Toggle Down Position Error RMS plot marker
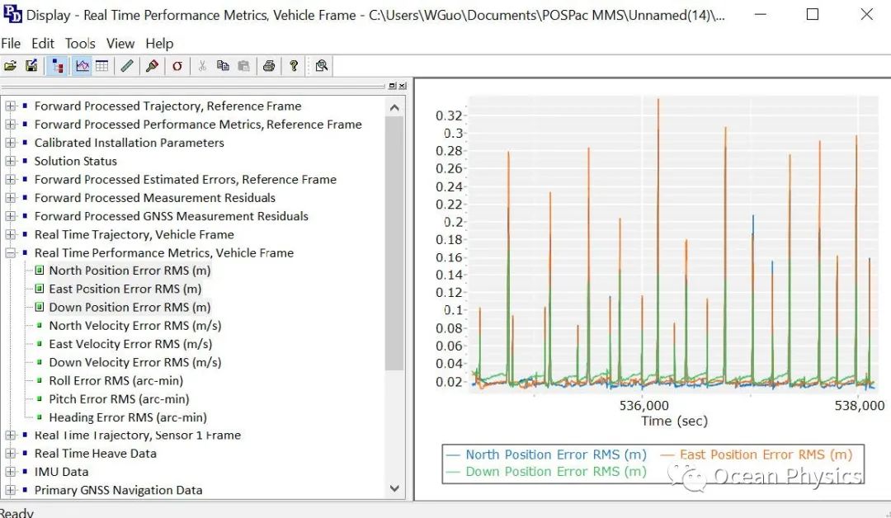The image size is (891, 518). [x=39, y=307]
